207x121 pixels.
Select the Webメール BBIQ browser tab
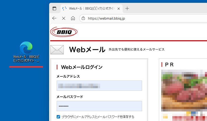91,9
